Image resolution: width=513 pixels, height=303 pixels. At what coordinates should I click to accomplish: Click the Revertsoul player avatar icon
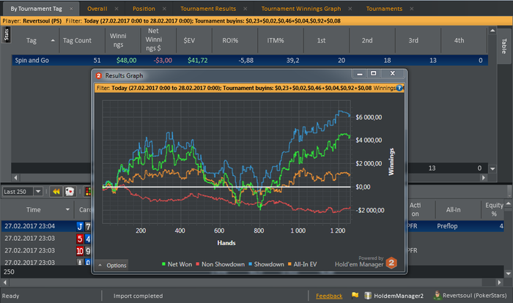click(x=437, y=295)
